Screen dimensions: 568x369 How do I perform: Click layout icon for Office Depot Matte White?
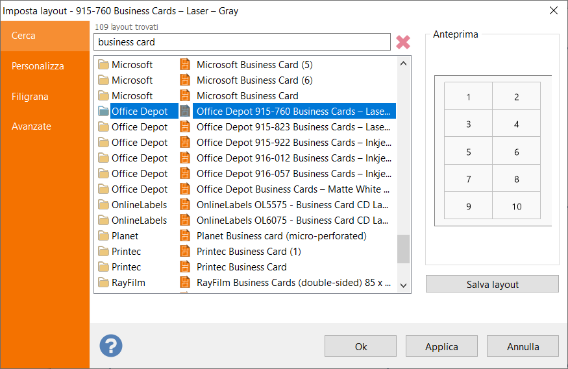[x=185, y=189]
